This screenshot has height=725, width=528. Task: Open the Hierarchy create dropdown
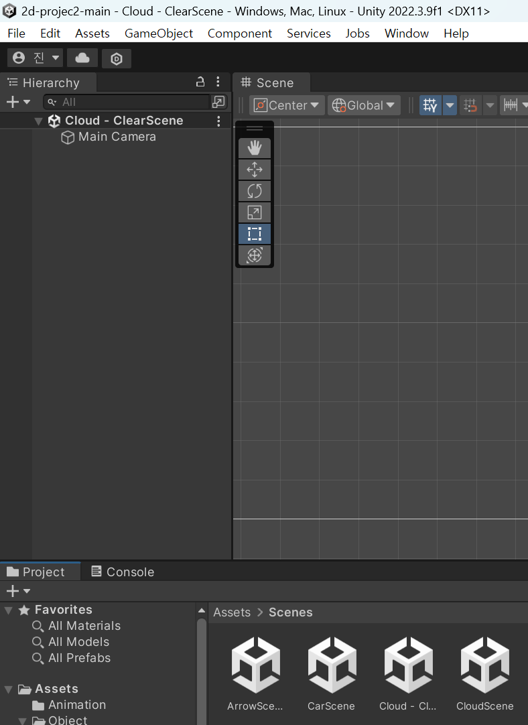18,102
